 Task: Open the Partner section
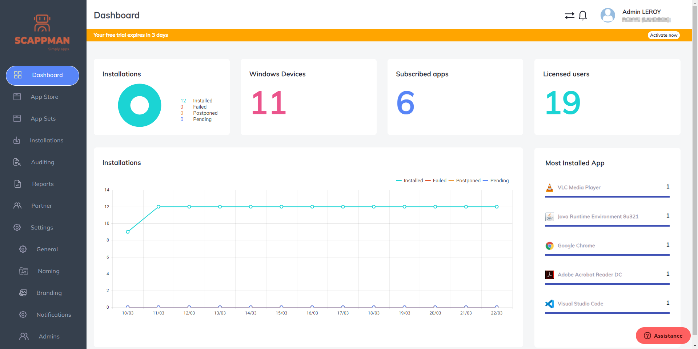pos(42,206)
